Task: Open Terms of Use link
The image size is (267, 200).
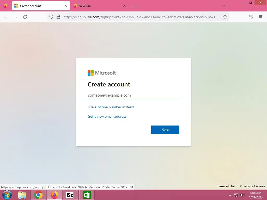Action: 226,186
